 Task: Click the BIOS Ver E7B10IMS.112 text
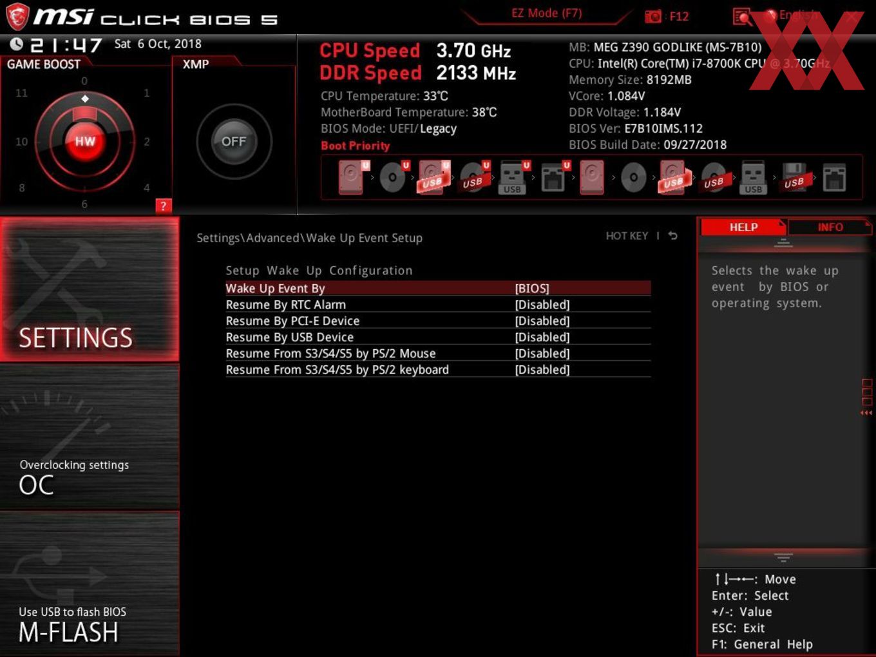pyautogui.click(x=636, y=128)
